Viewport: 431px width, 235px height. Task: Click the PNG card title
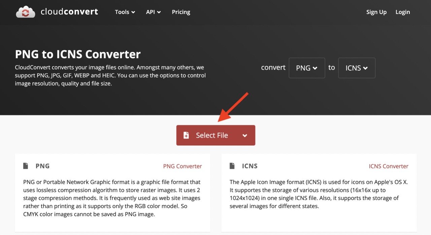point(42,166)
